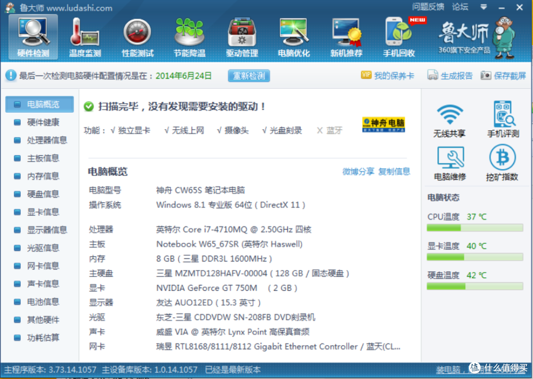Viewport: 533px width, 379px height.
Task: Select 电脑概览 in sidebar
Action: point(39,104)
